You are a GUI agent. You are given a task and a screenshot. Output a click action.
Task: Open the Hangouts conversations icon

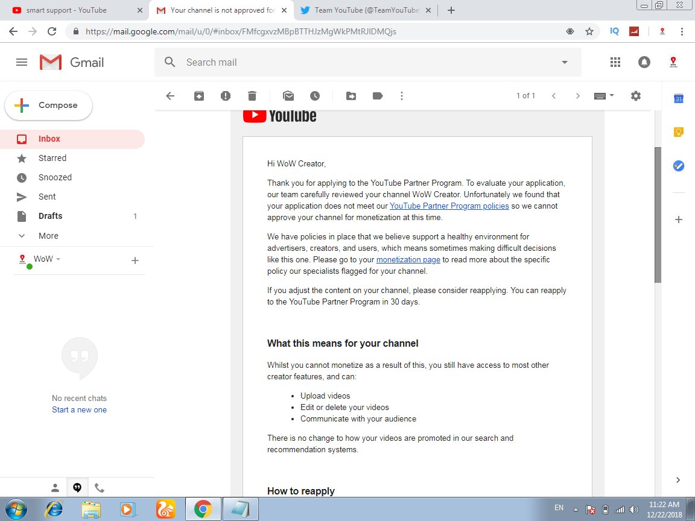[x=77, y=488]
